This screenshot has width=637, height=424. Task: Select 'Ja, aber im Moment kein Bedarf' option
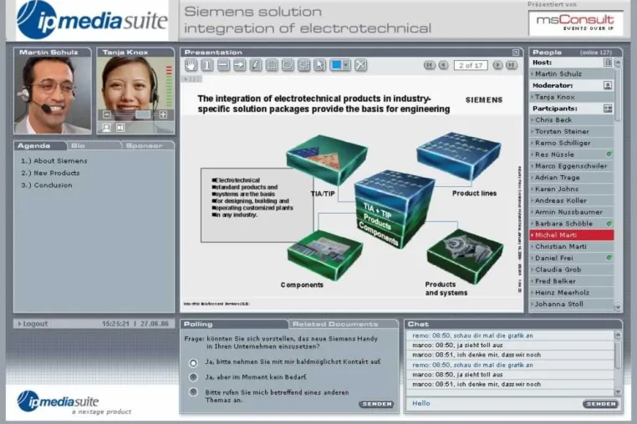coord(193,377)
